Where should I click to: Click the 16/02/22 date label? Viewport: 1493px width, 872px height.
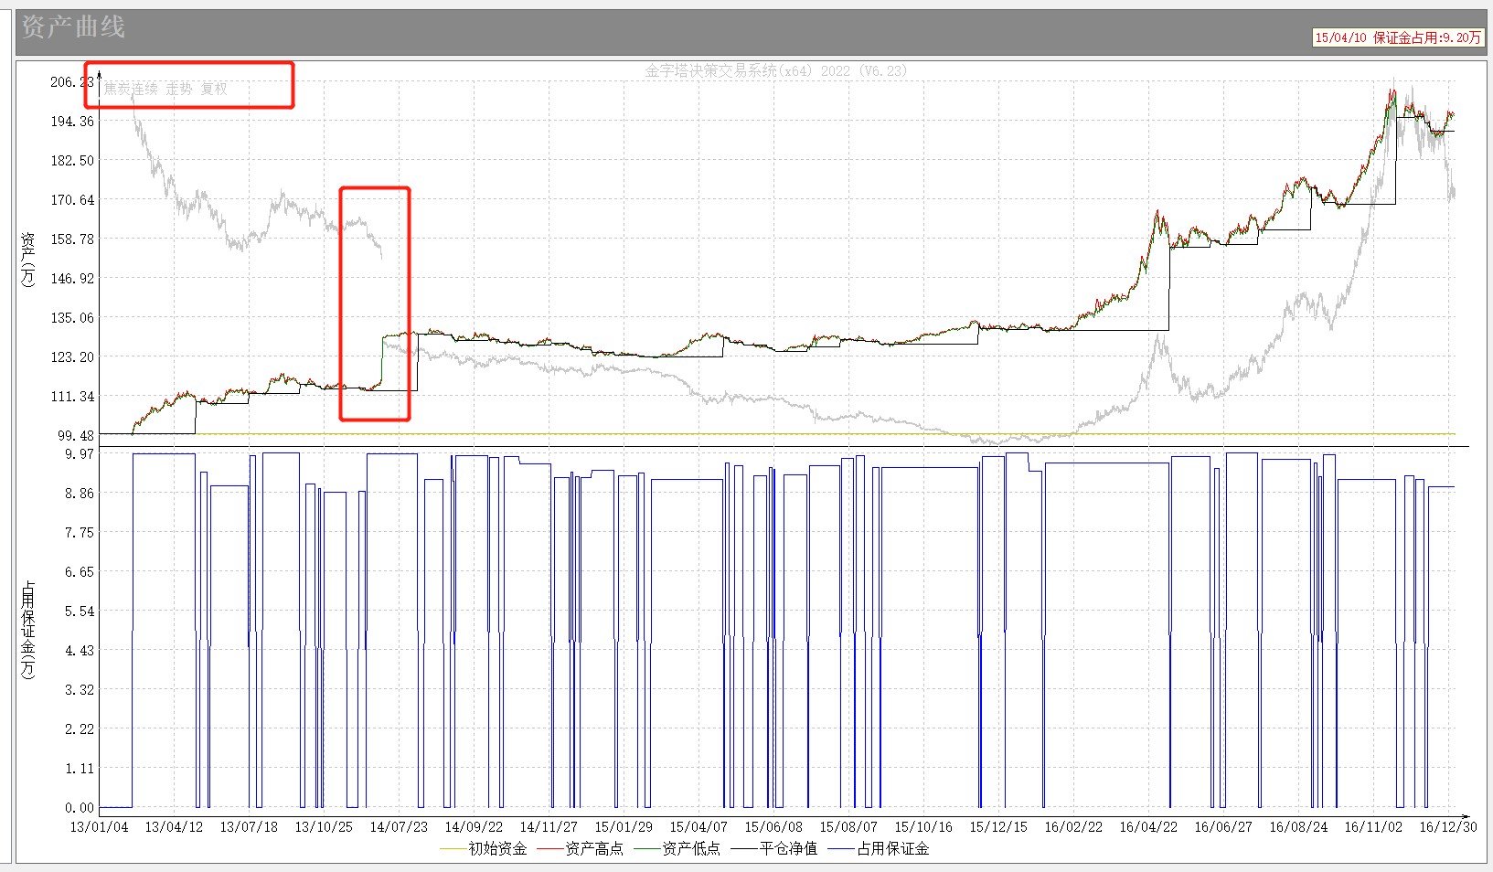point(1073,827)
